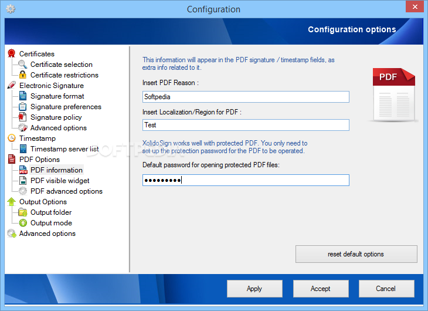Select PDF visible widget item
This screenshot has height=311, width=428.
[x=60, y=181]
